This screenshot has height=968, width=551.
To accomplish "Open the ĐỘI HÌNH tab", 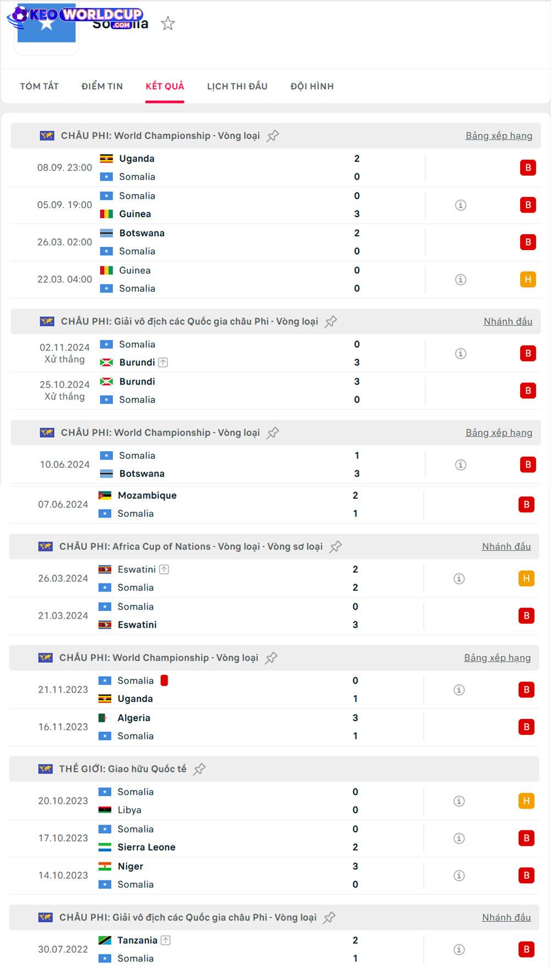I will 312,86.
